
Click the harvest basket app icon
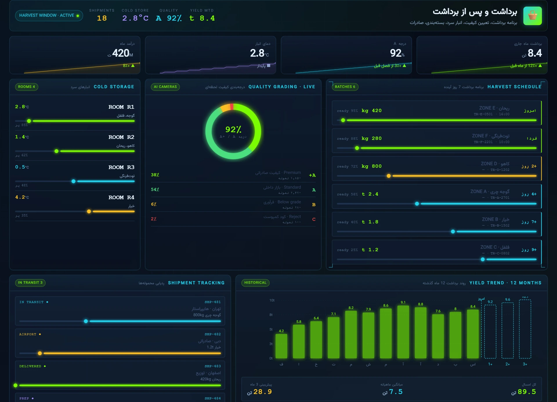(532, 16)
